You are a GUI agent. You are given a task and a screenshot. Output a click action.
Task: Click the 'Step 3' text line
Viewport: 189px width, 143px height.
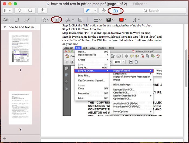pyautogui.click(x=83, y=29)
